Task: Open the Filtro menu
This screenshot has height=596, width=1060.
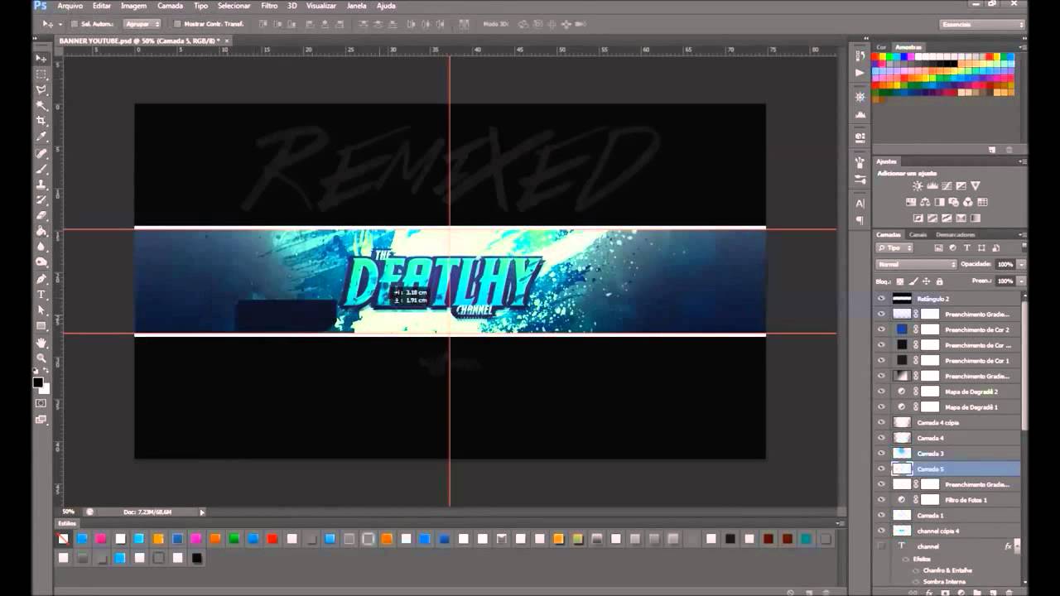Action: (269, 6)
